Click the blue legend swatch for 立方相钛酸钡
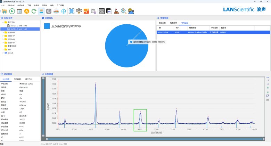271x146 pixels. (47, 26)
